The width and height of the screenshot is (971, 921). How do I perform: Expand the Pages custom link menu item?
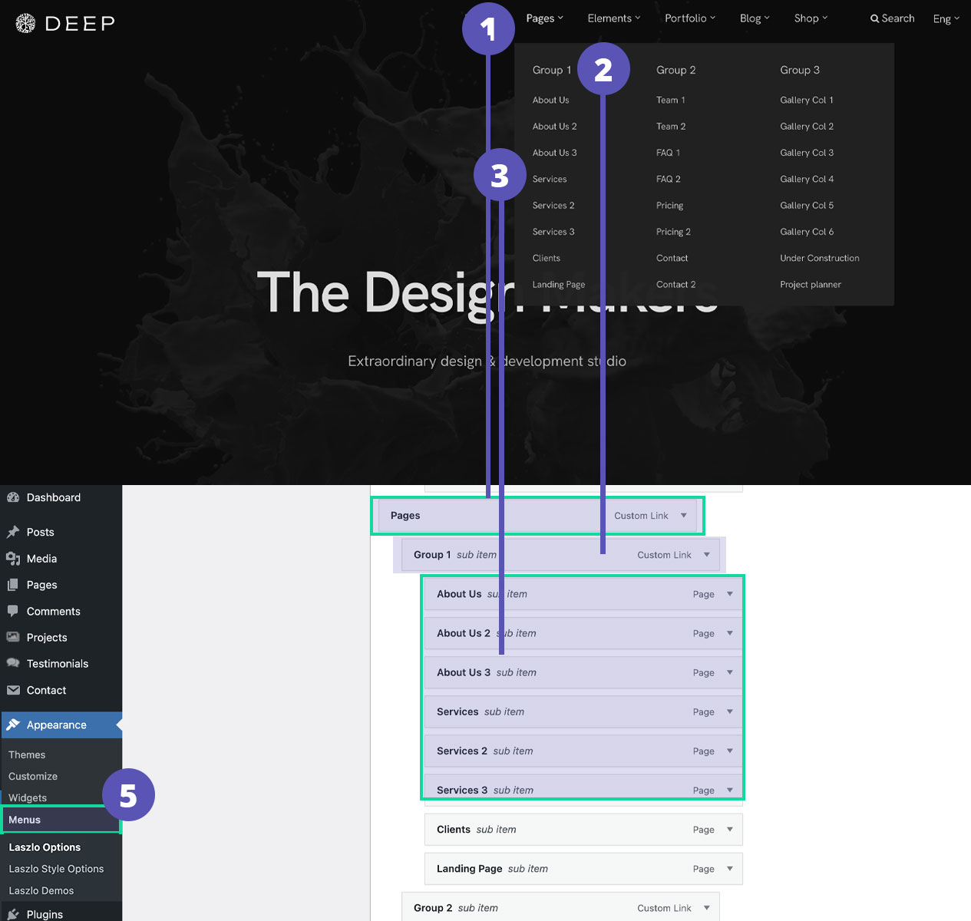[683, 516]
